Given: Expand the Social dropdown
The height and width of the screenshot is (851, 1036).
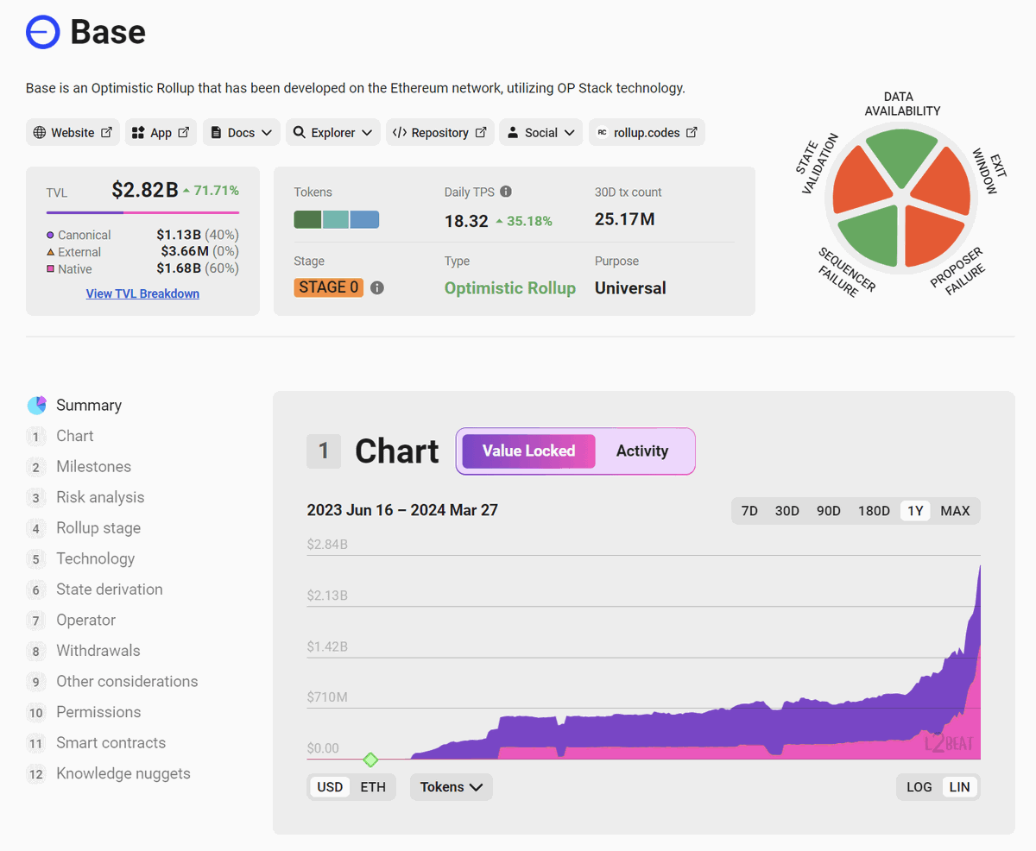Looking at the screenshot, I should point(540,132).
